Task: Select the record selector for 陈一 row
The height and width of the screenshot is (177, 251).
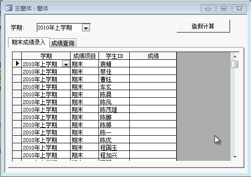Action: pos(17,132)
